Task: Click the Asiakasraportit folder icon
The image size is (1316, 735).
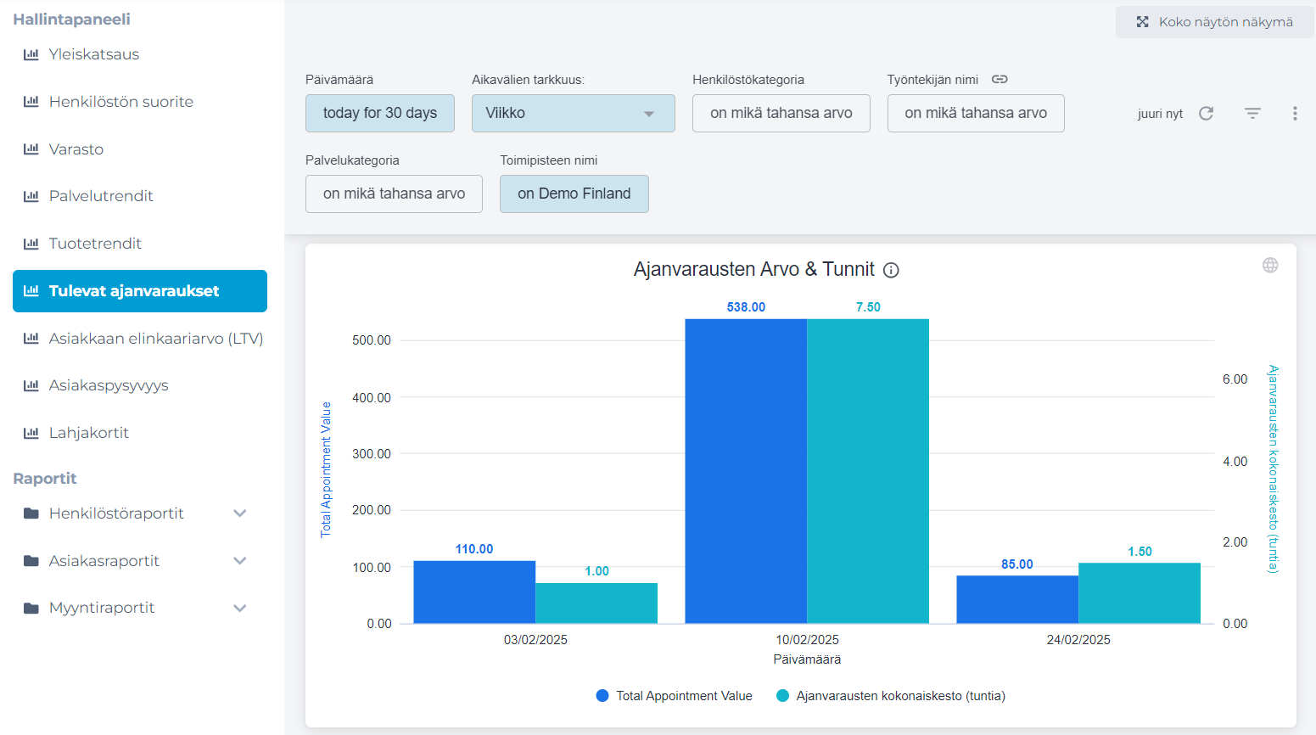Action: [x=31, y=561]
